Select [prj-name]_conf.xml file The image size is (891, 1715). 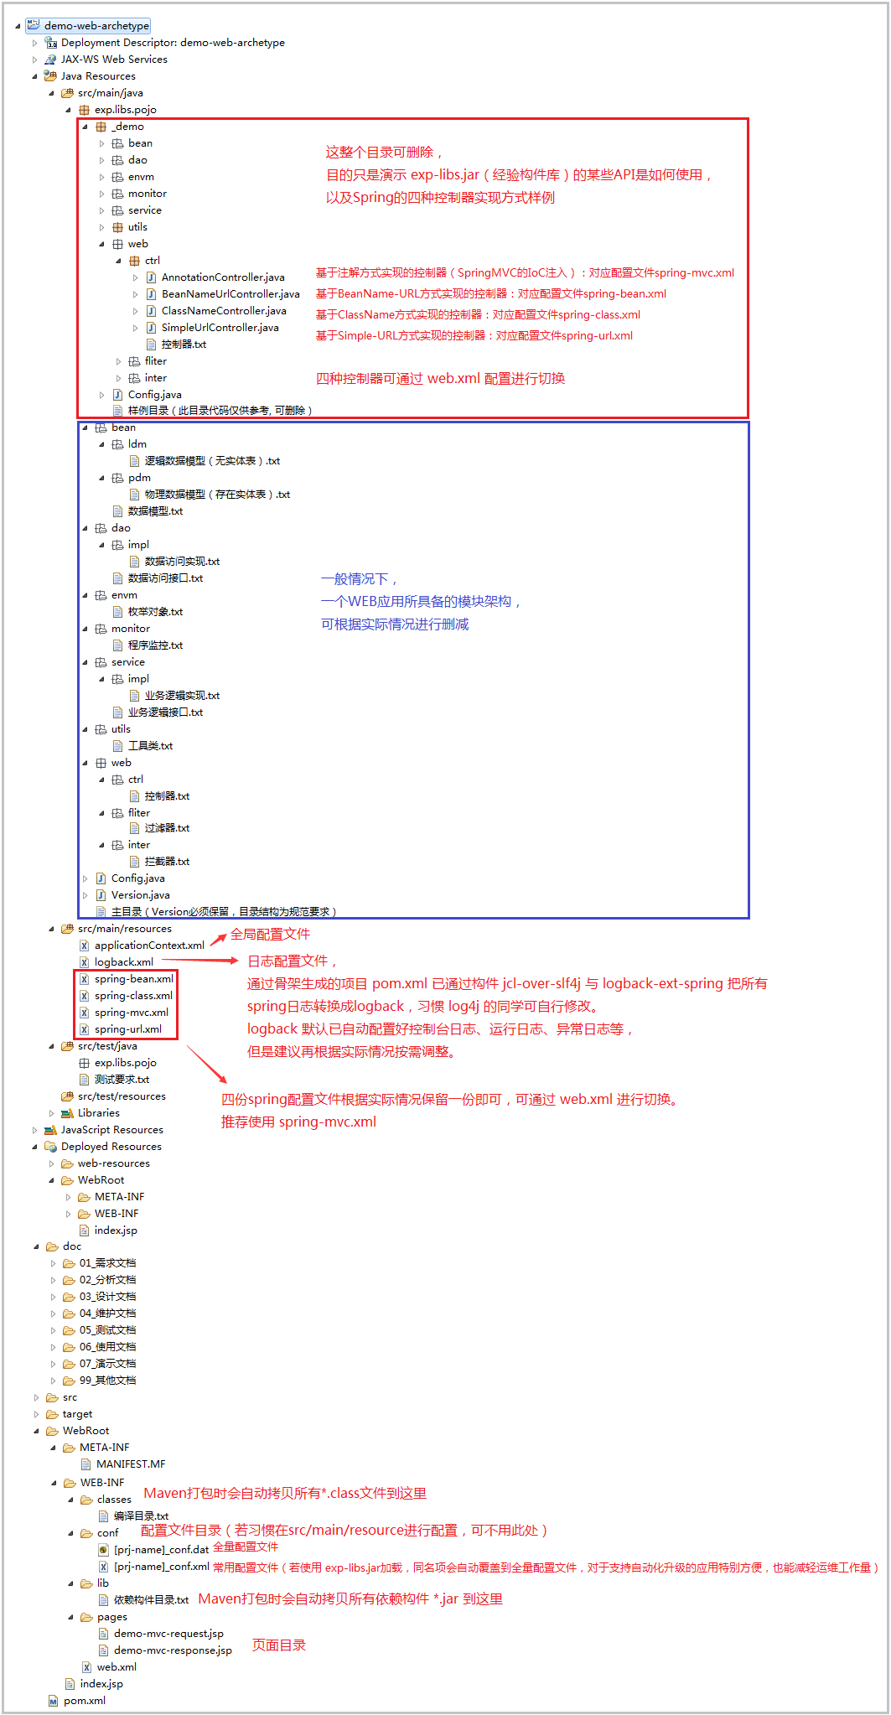162,1566
